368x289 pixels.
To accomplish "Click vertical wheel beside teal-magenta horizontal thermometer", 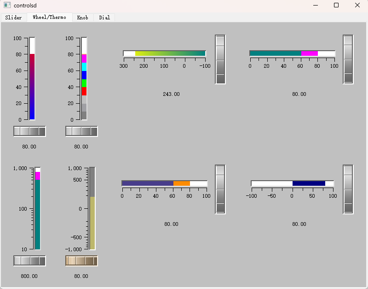I will coord(348,59).
